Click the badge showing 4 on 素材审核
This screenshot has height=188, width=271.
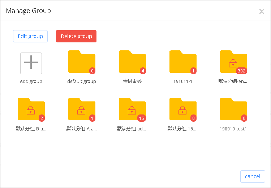coord(143,71)
